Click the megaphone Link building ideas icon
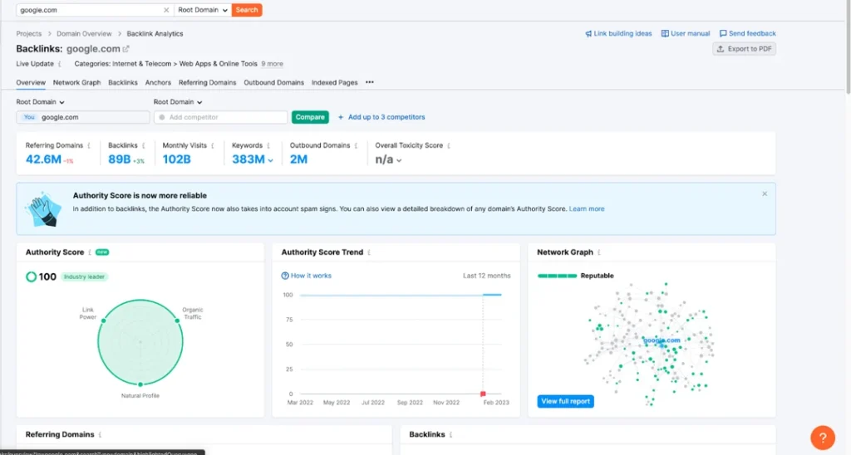This screenshot has width=851, height=455. click(588, 33)
